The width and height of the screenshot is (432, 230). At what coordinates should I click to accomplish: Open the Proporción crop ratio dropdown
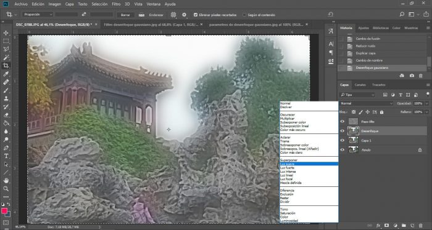click(x=38, y=14)
